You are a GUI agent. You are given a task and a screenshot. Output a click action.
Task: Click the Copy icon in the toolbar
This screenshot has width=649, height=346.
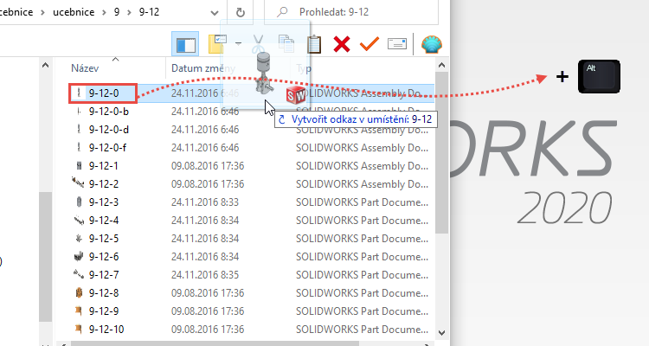pos(286,44)
